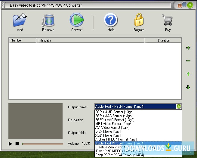Click the Remove trash bin icon
This screenshot has width=197, height=158.
click(x=48, y=20)
